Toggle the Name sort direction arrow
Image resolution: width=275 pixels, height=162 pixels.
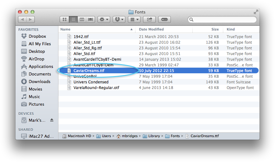coord(131,29)
